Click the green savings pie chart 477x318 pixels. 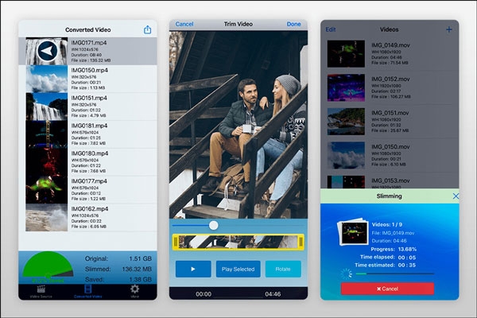pyautogui.click(x=49, y=269)
